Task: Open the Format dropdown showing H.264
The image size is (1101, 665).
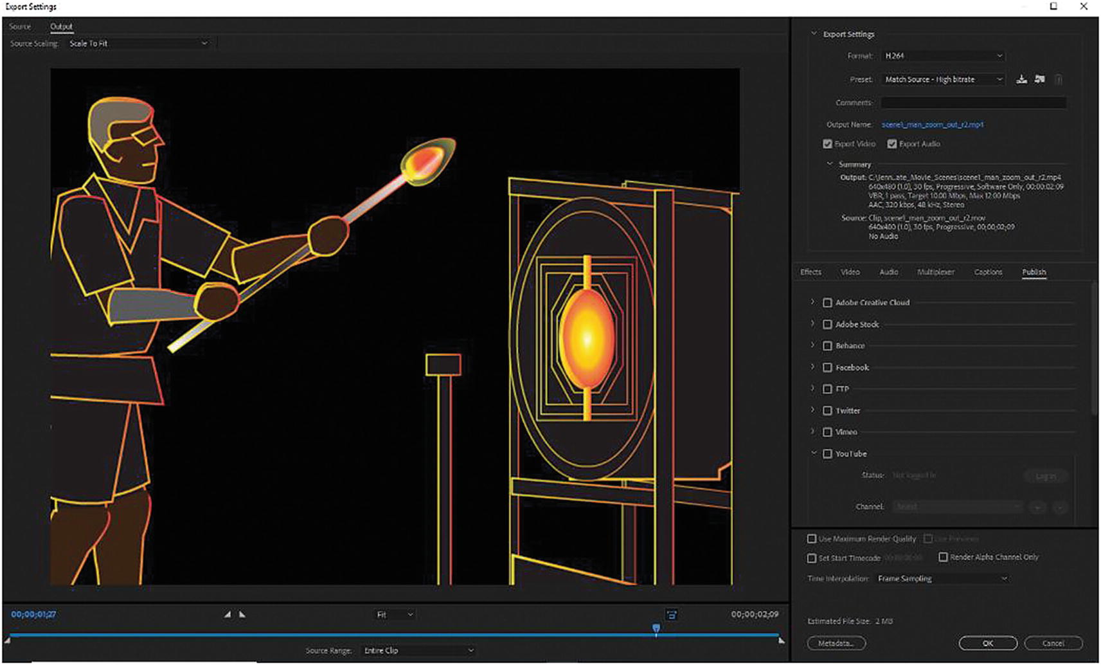Action: point(943,56)
